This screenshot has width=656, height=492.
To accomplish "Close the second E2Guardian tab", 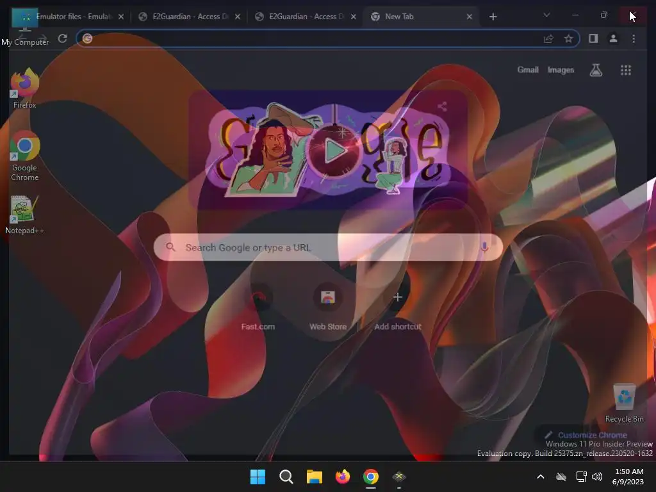I will pos(354,17).
